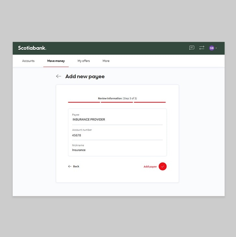Screen dimensions: 236x237
Task: Click the transfer arrows icon
Action: pyautogui.click(x=202, y=48)
